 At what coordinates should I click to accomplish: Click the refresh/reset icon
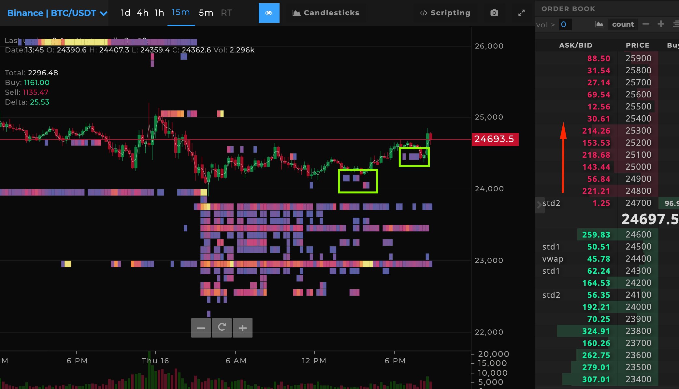(222, 327)
